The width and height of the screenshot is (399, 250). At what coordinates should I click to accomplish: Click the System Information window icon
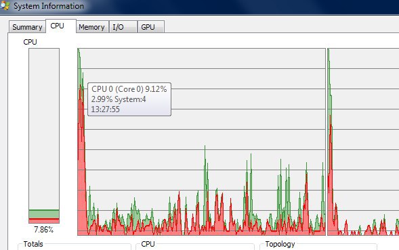pyautogui.click(x=5, y=5)
